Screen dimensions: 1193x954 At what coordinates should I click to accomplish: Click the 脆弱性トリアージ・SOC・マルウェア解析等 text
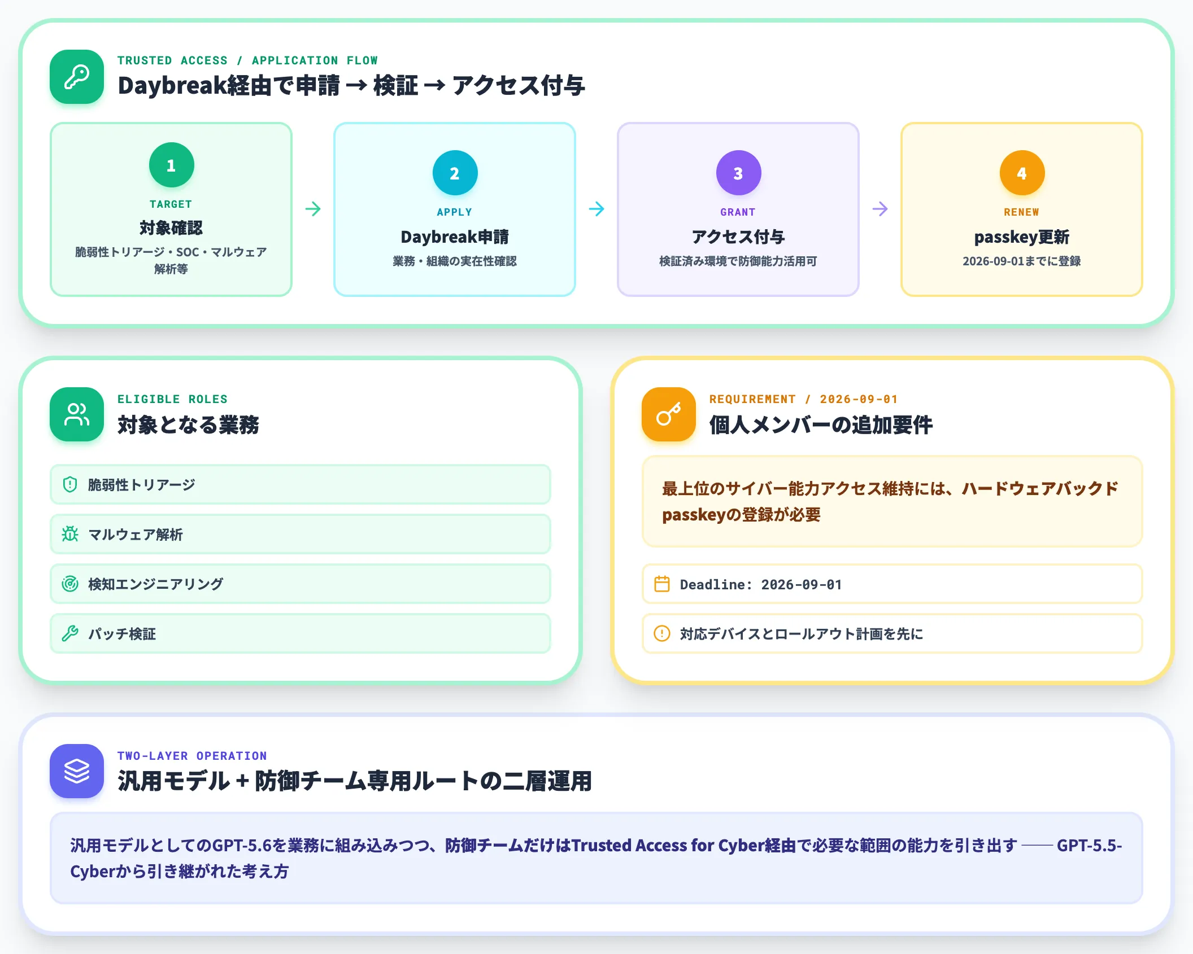click(x=171, y=260)
